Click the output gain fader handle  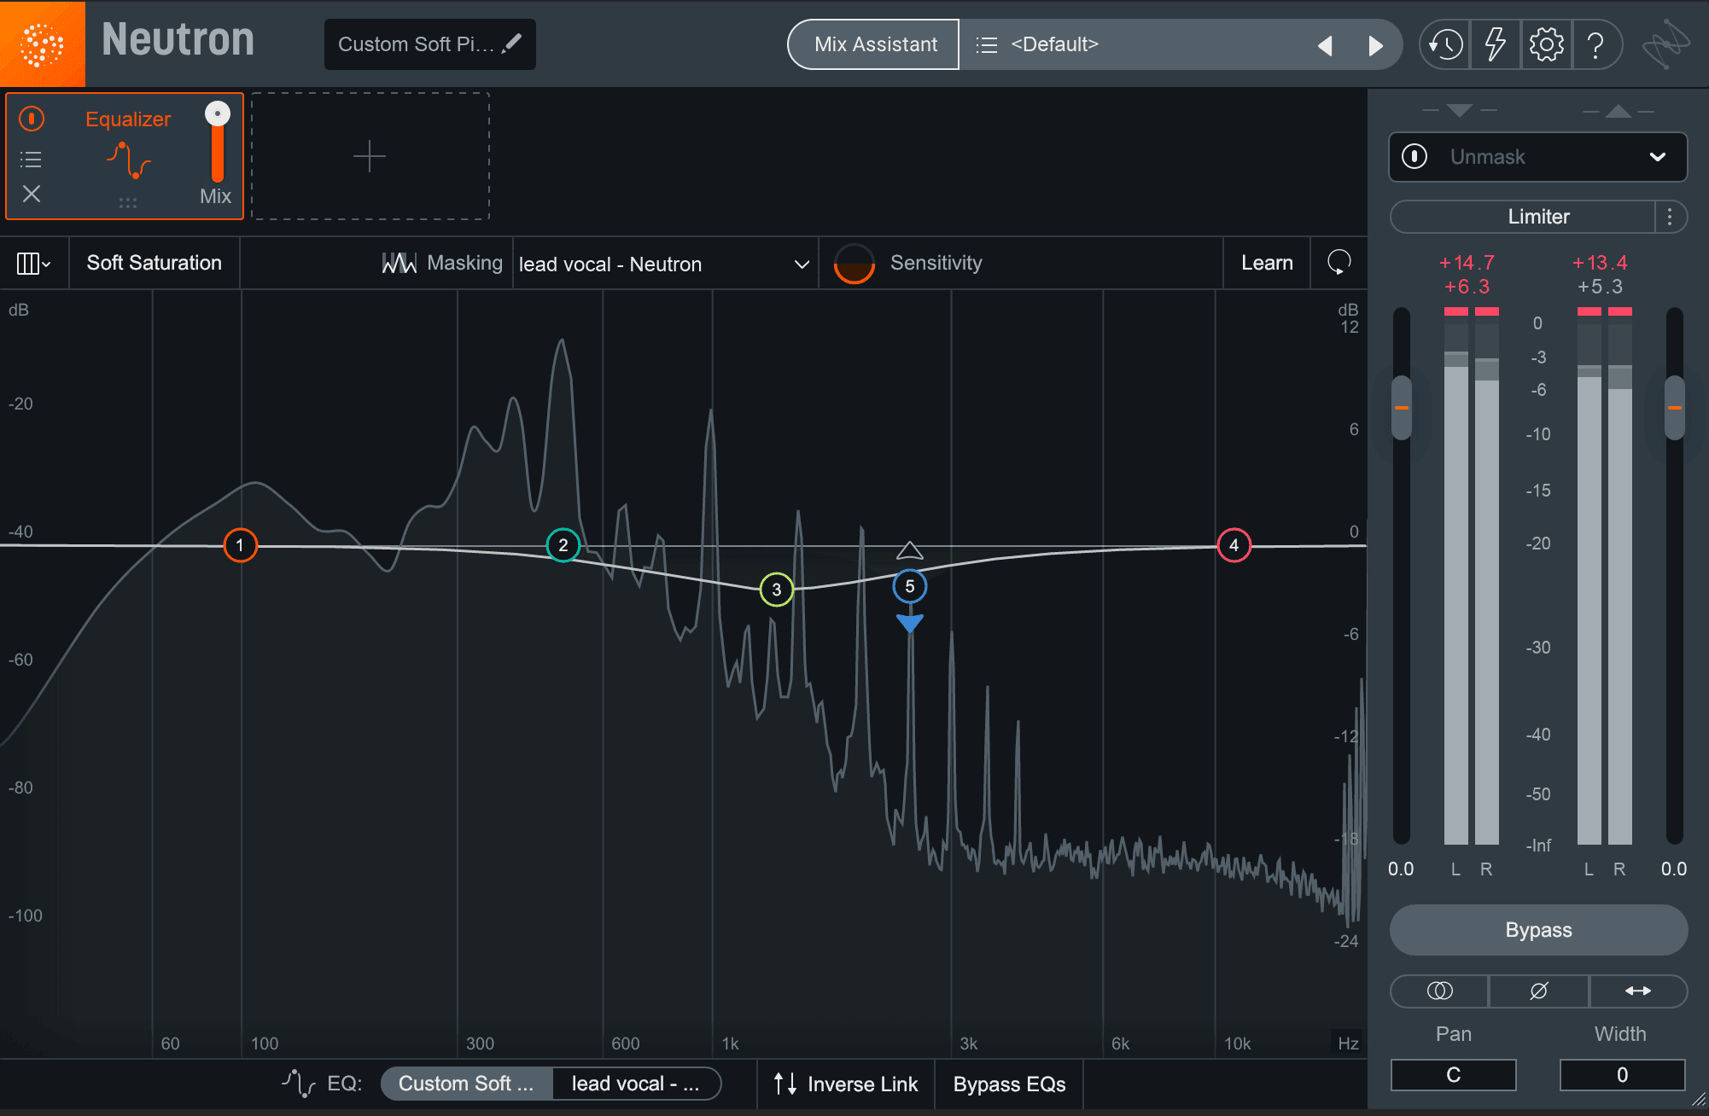pyautogui.click(x=1674, y=408)
